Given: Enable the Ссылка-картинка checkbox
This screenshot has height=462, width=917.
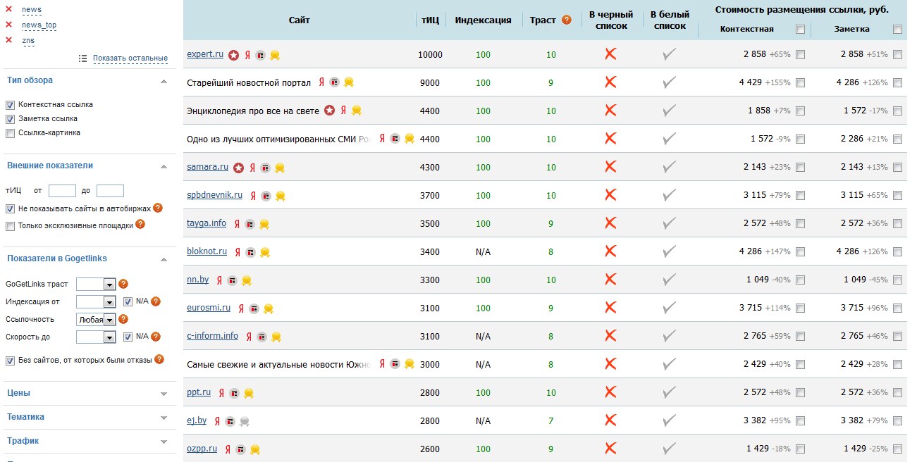Looking at the screenshot, I should click(x=10, y=133).
